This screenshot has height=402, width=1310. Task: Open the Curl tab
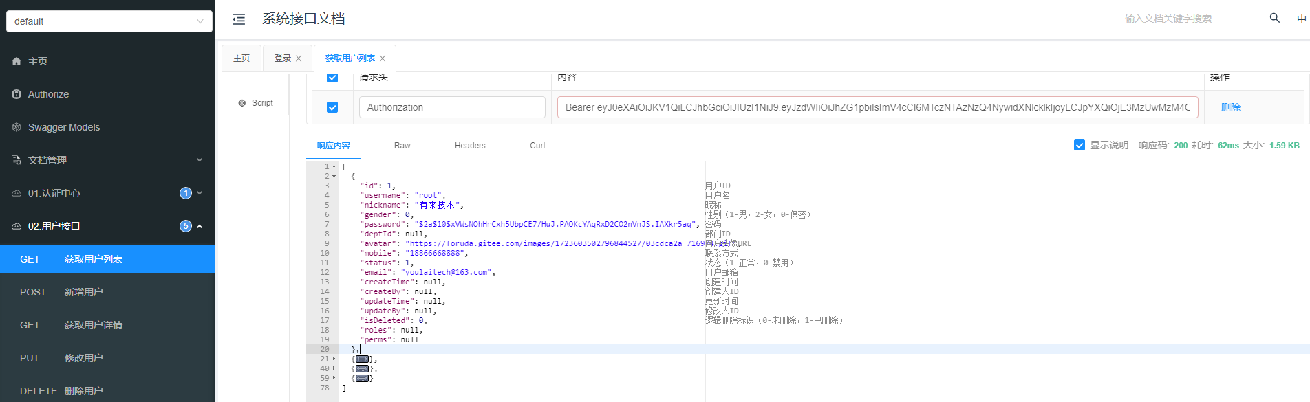tap(537, 146)
